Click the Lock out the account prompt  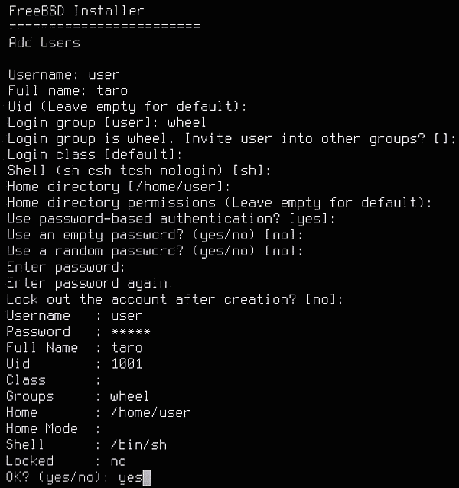[175, 299]
